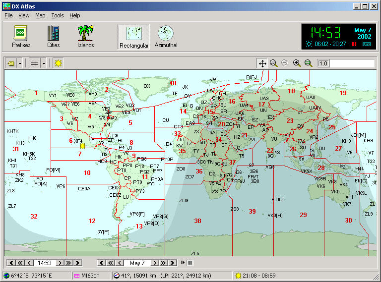Expand the map labels dropdown arrow

click(x=20, y=63)
